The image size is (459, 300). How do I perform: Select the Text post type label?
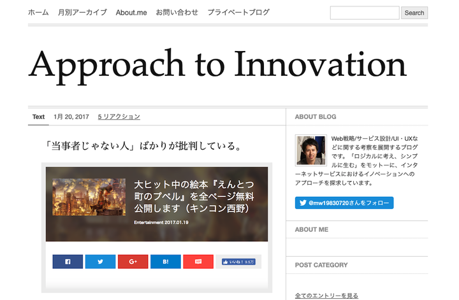38,117
